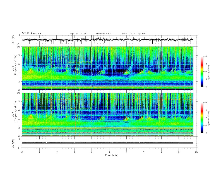Click the "3" tick on the time axis

point(74,152)
